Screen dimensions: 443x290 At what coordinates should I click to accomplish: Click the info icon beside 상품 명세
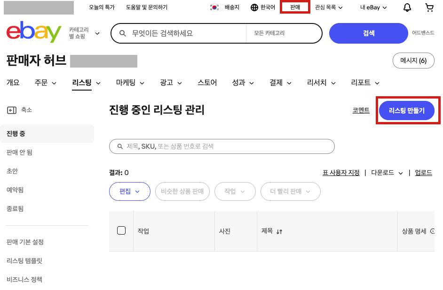tap(432, 231)
